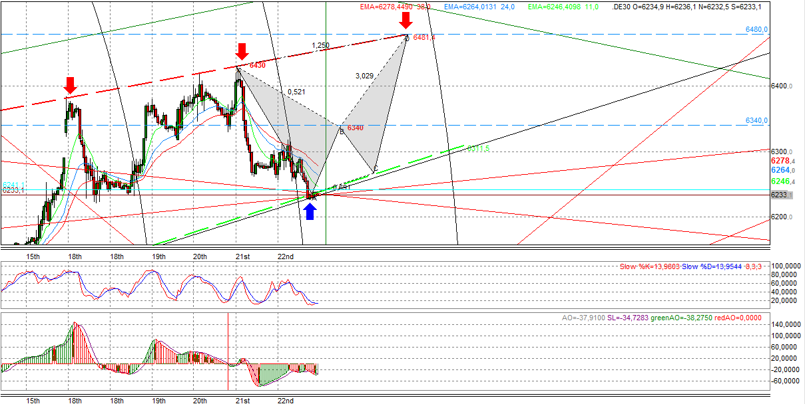The height and width of the screenshot is (404, 805).
Task: Click the red 6430 peak label
Action: 258,65
